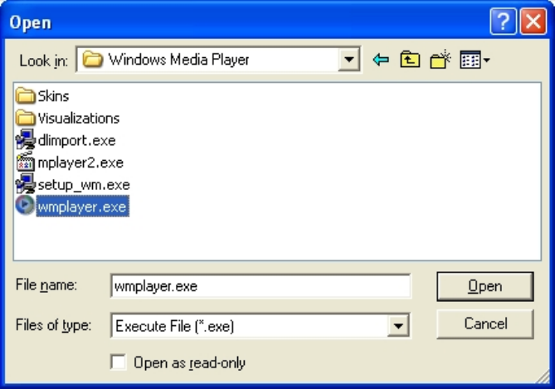The image size is (555, 389).
Task: Click the resize grip in dialog corner
Action: [543, 376]
